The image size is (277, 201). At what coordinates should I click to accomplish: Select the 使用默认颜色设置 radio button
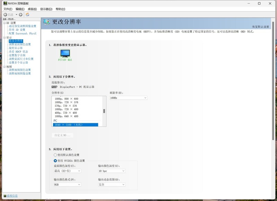(55, 154)
